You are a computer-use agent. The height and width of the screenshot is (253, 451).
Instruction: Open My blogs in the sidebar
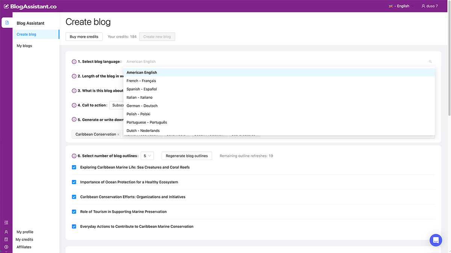(24, 46)
